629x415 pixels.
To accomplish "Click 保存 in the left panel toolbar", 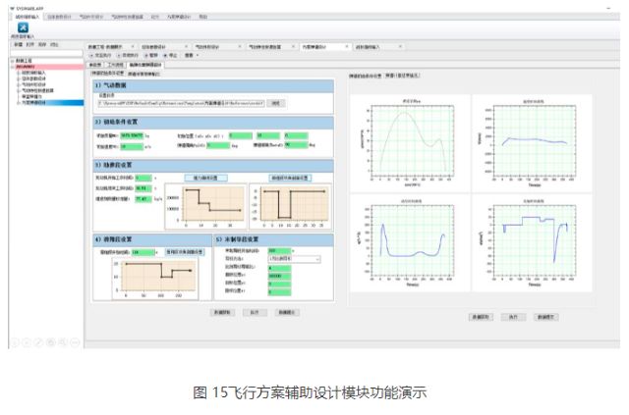I will coord(41,45).
